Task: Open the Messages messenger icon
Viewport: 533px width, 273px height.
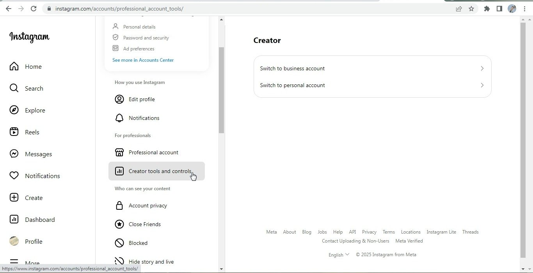Action: tap(14, 154)
